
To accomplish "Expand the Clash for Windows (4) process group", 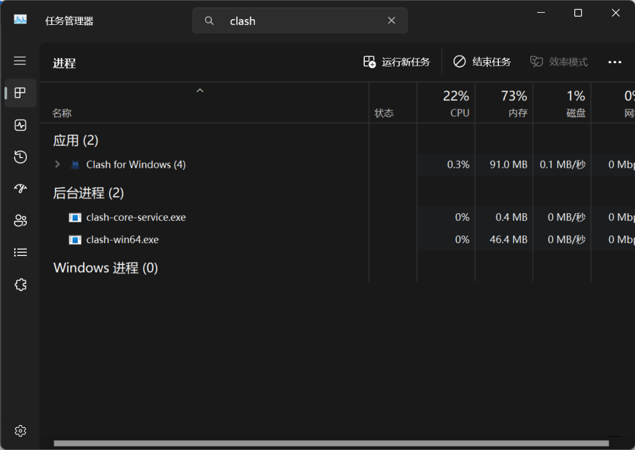I will pyautogui.click(x=57, y=164).
